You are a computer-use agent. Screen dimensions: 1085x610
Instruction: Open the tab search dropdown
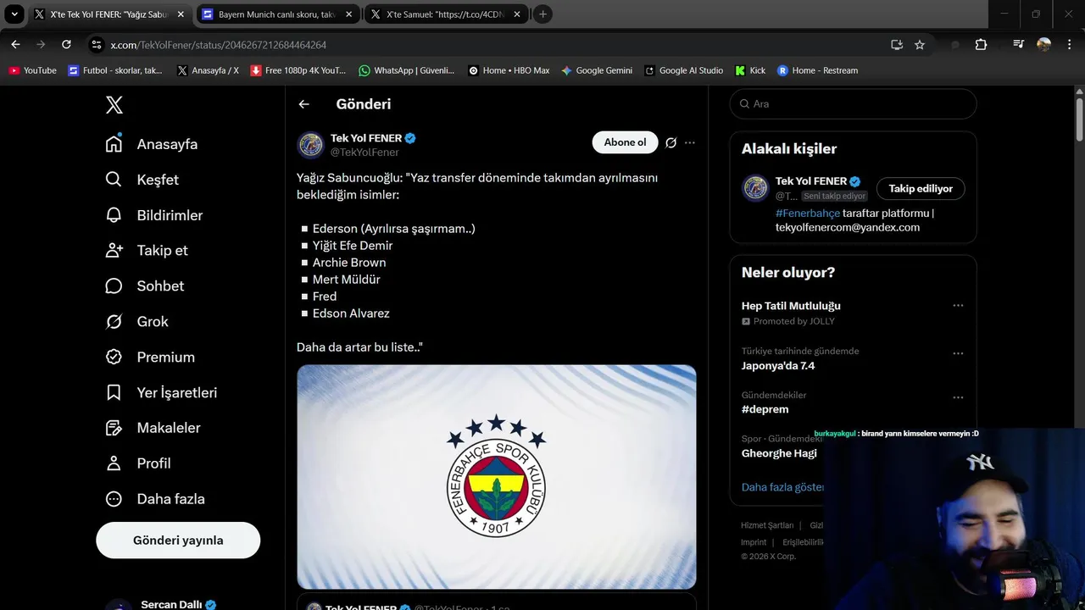[x=14, y=14]
